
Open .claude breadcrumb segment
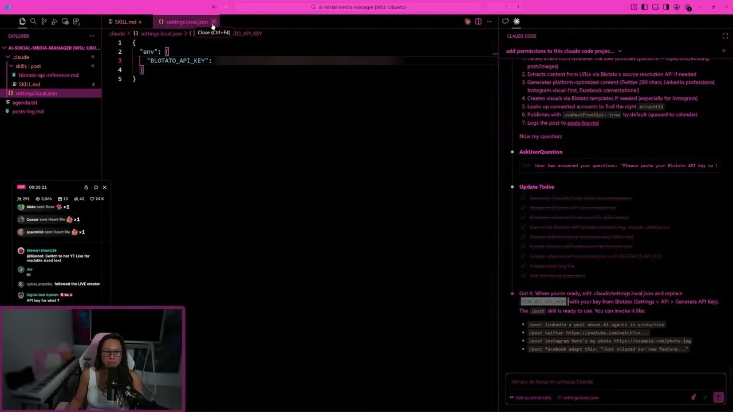coord(117,33)
